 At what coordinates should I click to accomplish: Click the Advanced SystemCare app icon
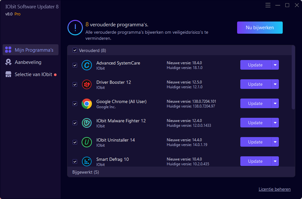tap(87, 65)
